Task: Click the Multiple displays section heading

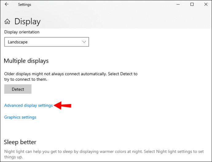Action: point(26,61)
